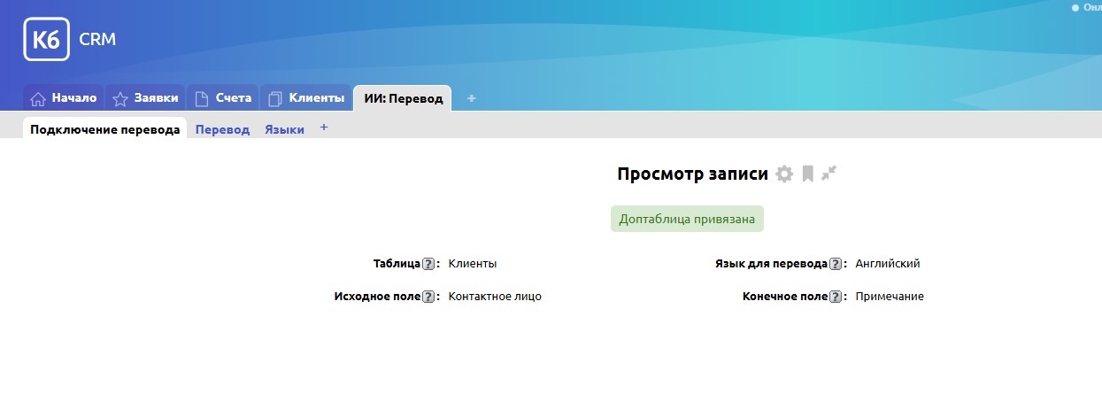The height and width of the screenshot is (402, 1102).
Task: Click help icon next to Конечное поле
Action: click(x=835, y=297)
